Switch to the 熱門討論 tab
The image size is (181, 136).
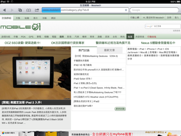pyautogui.click(x=84, y=50)
